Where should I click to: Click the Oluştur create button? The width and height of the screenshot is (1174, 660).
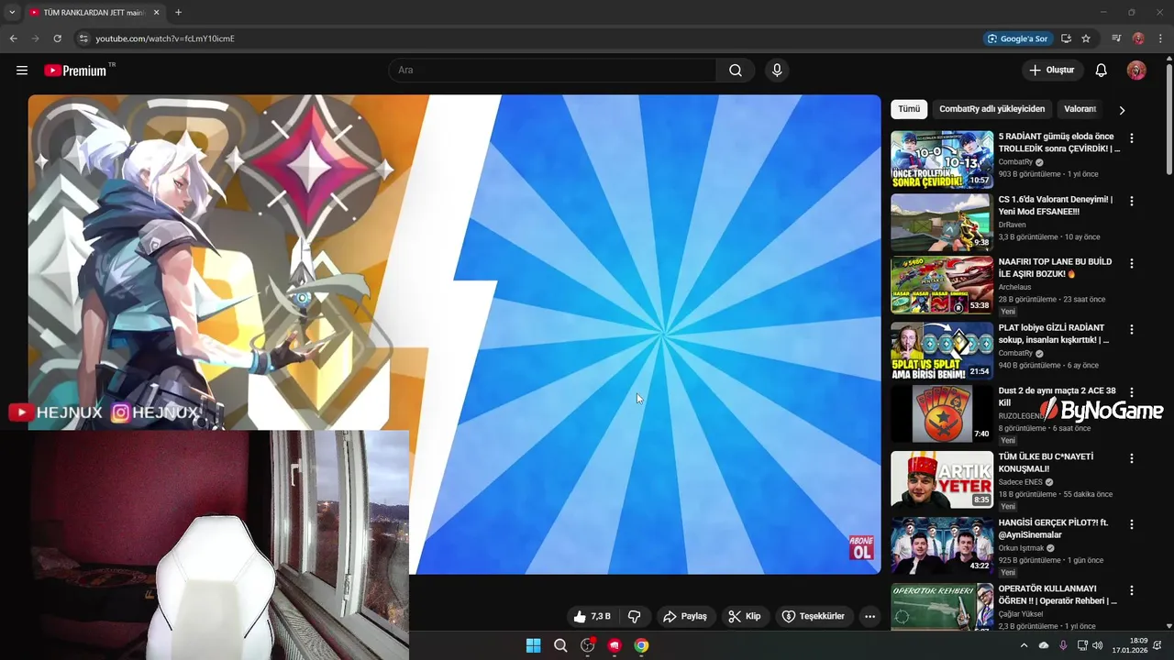[x=1051, y=71]
